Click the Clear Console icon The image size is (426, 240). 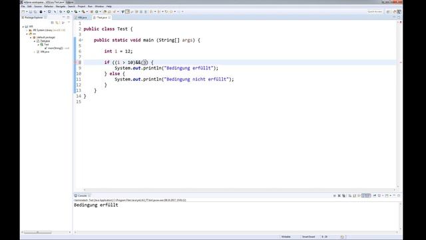click(x=349, y=195)
